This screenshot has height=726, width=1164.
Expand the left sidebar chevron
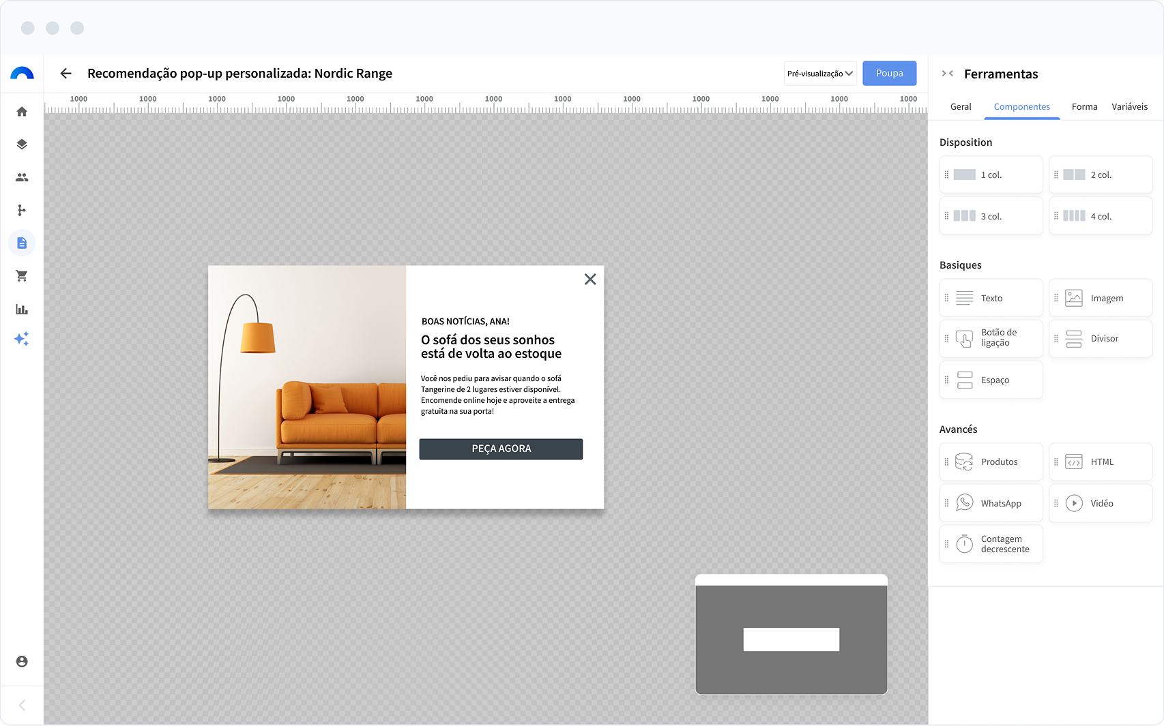pos(22,705)
